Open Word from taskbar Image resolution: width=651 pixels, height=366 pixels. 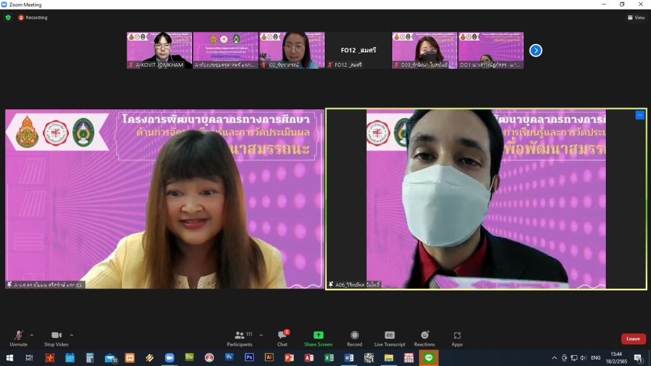click(x=349, y=358)
